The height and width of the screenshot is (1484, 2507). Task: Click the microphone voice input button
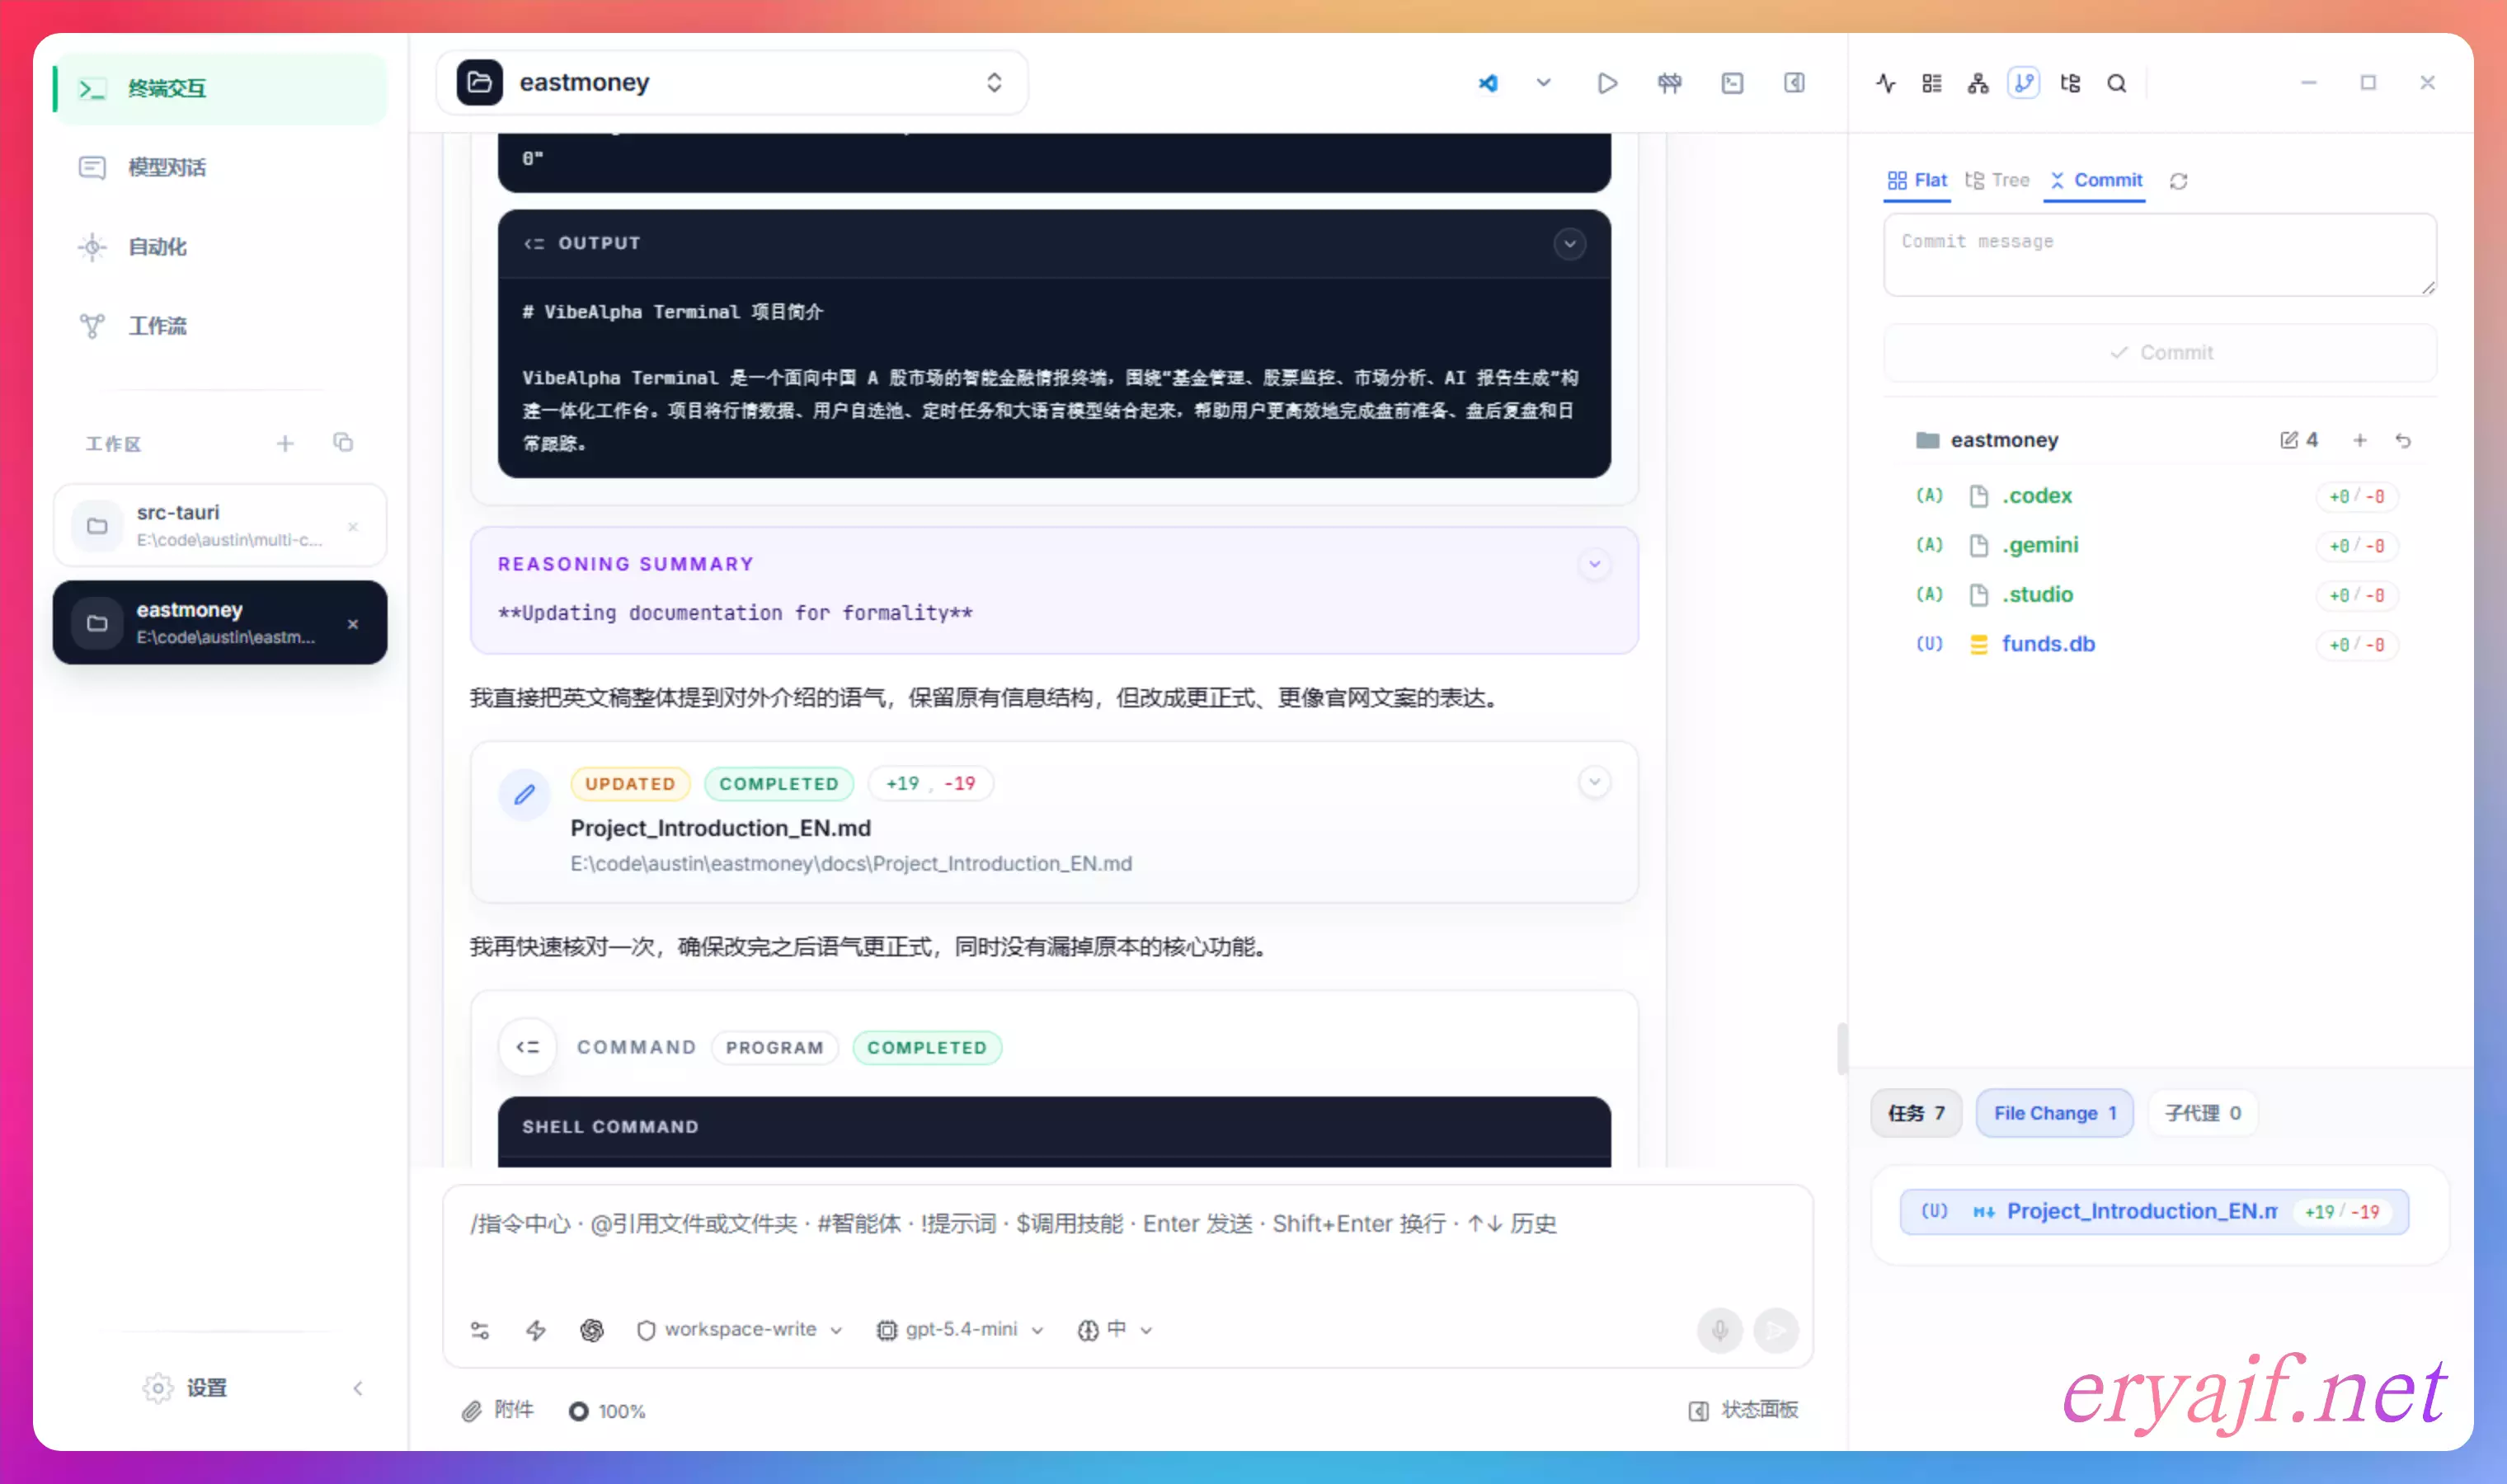coord(1720,1330)
